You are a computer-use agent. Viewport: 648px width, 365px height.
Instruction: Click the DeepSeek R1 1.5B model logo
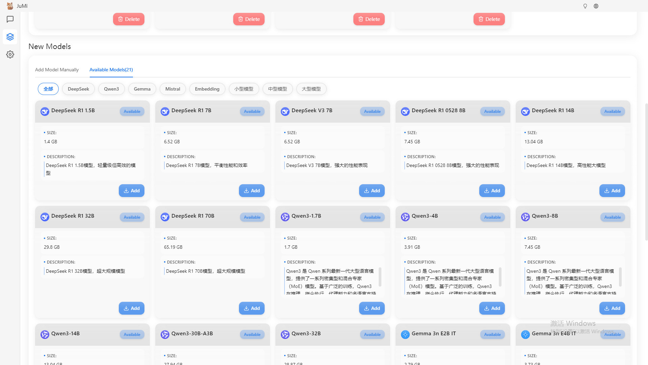[45, 111]
